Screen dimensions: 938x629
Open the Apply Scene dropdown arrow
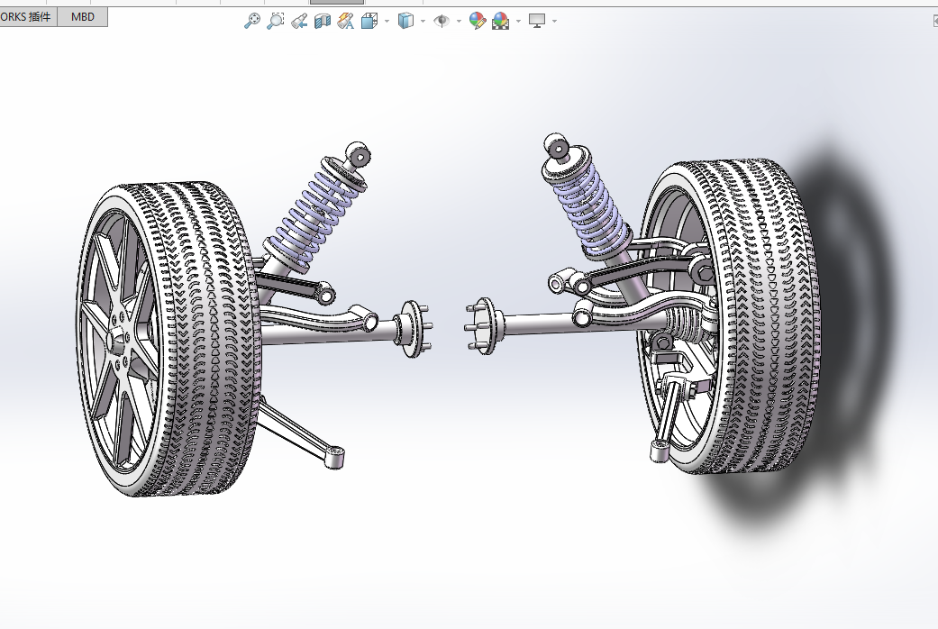click(518, 22)
